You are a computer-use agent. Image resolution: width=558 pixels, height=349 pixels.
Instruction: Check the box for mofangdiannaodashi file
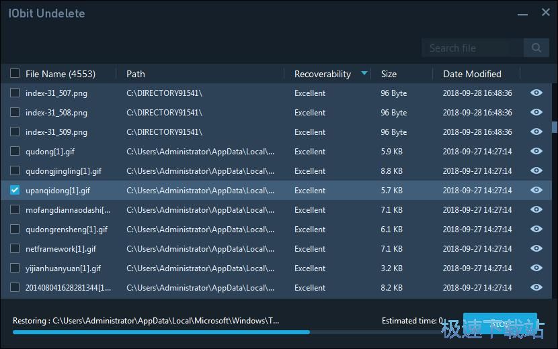coord(15,209)
